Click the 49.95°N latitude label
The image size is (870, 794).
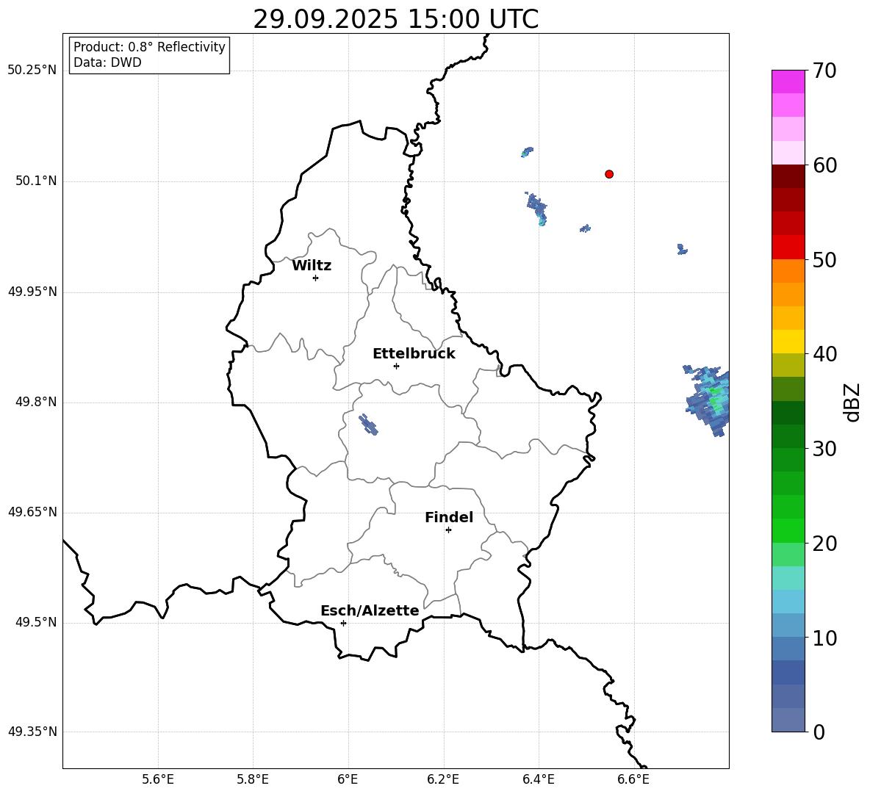pyautogui.click(x=32, y=291)
